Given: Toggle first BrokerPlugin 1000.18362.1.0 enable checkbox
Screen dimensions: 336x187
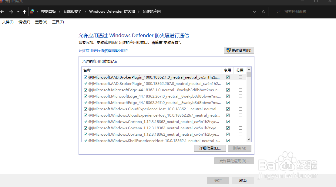Looking at the screenshot, I should (x=86, y=77).
